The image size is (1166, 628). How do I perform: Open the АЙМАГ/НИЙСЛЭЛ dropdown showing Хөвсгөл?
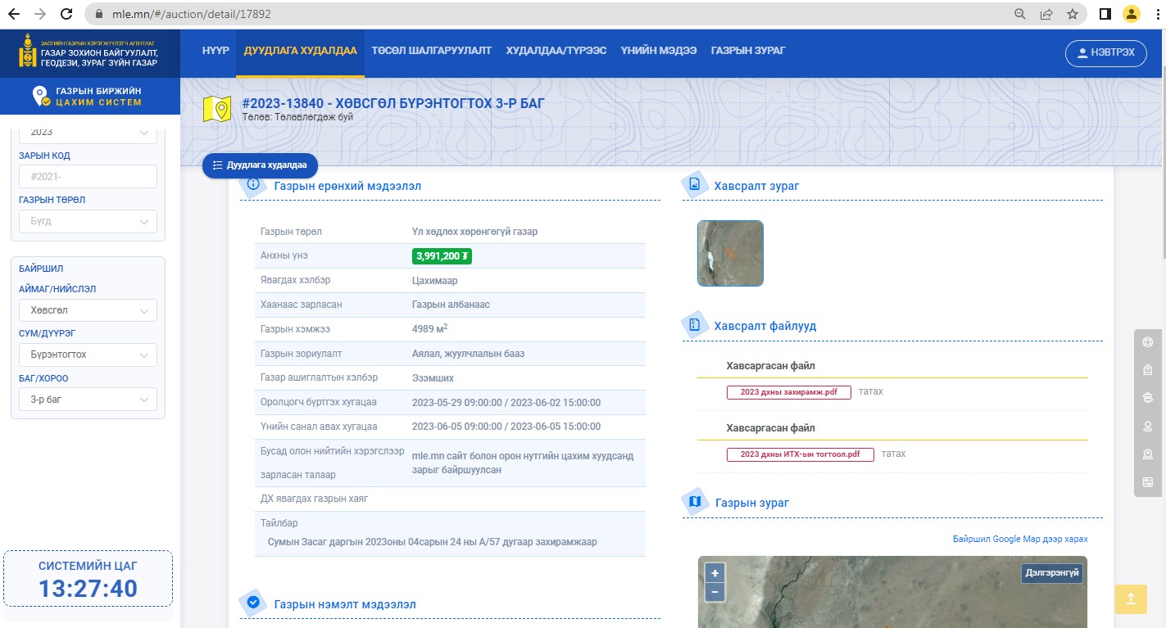point(88,311)
